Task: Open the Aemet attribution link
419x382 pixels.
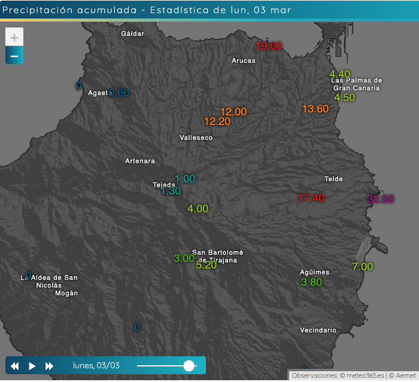Action: pyautogui.click(x=404, y=376)
